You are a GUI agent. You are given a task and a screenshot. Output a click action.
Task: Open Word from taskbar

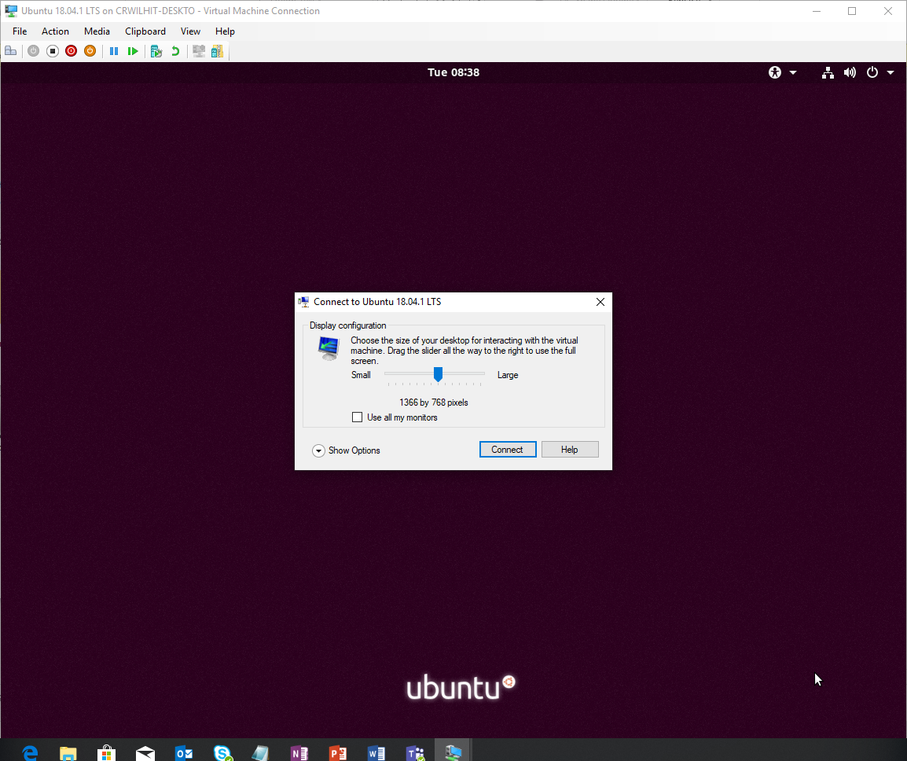point(376,752)
